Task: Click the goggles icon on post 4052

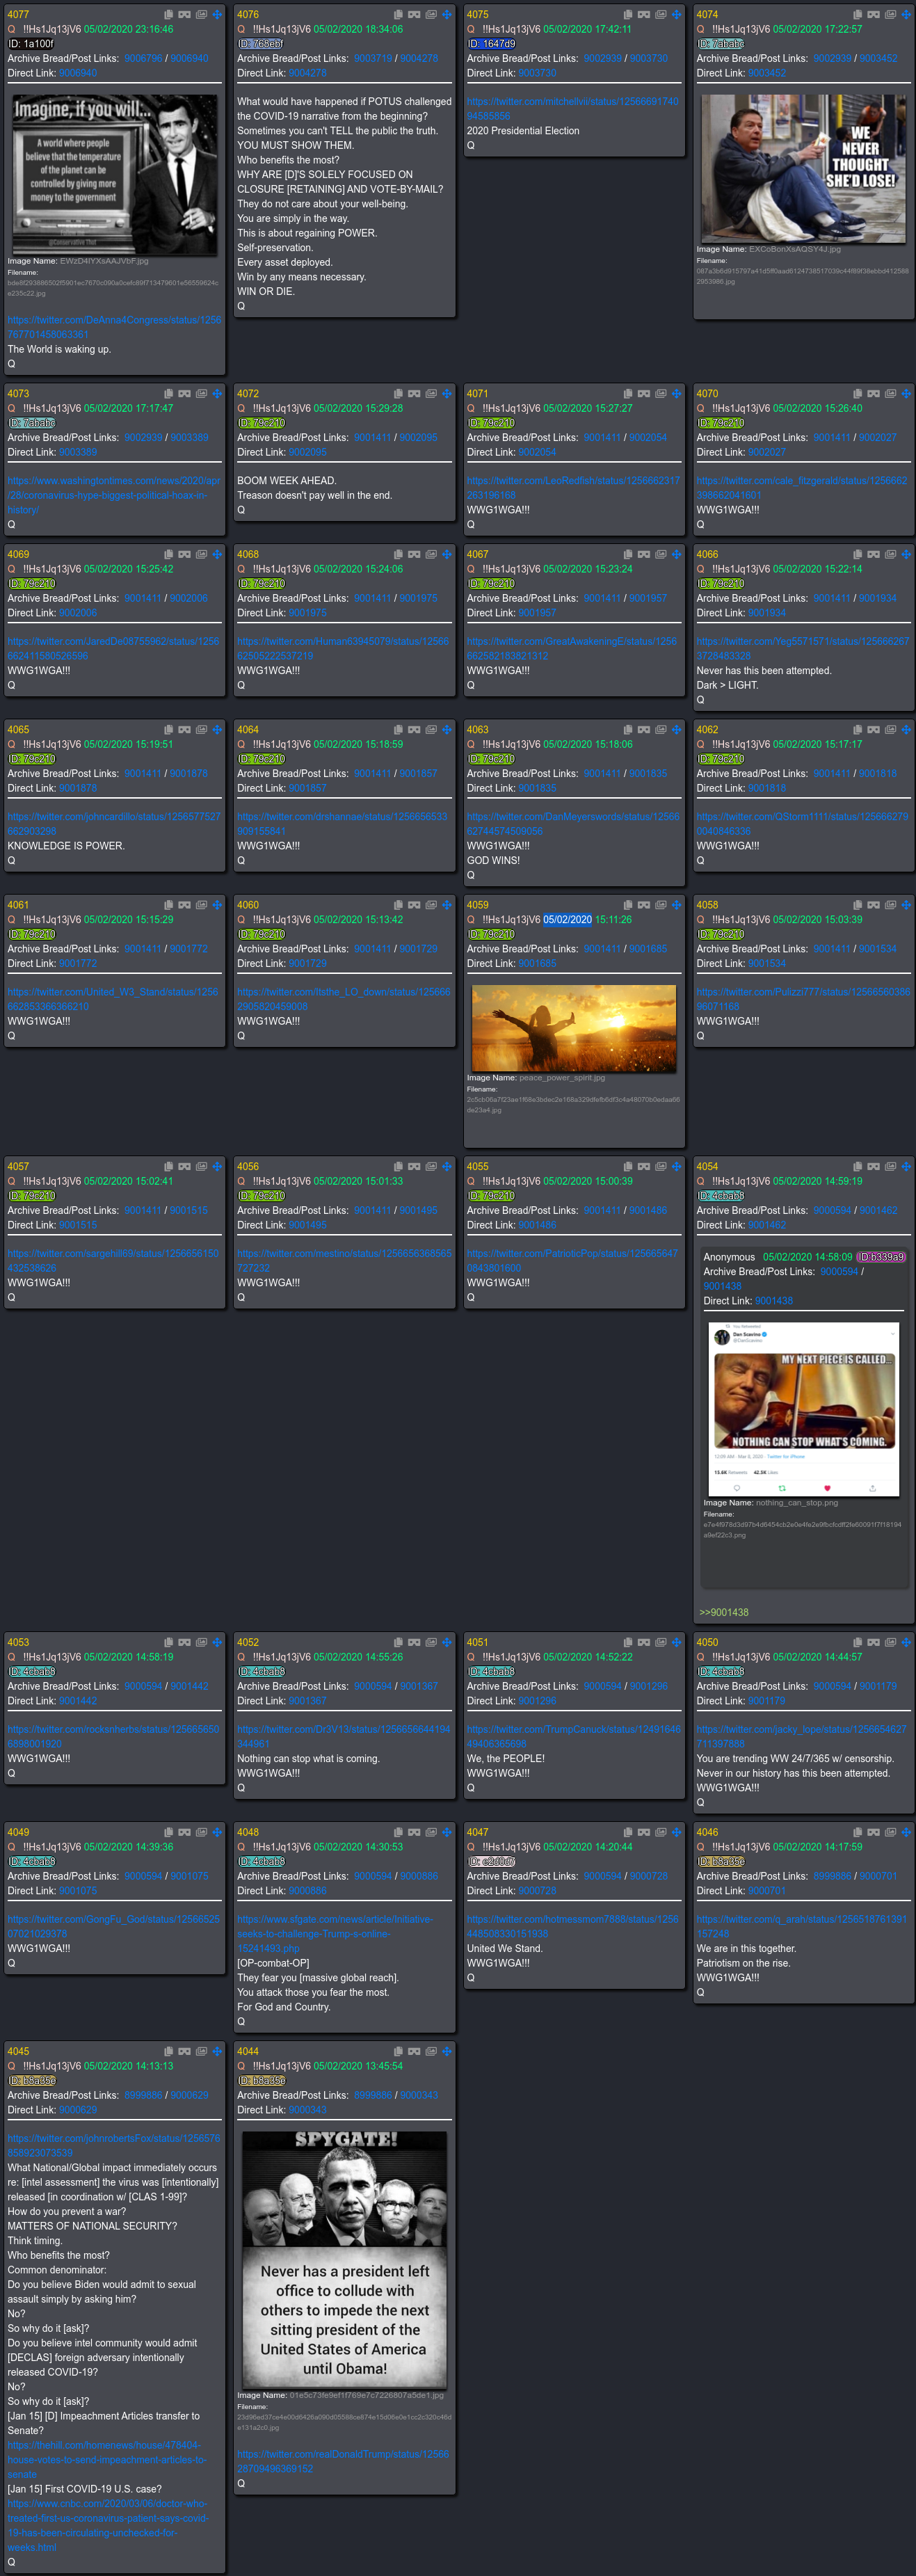Action: point(414,1643)
